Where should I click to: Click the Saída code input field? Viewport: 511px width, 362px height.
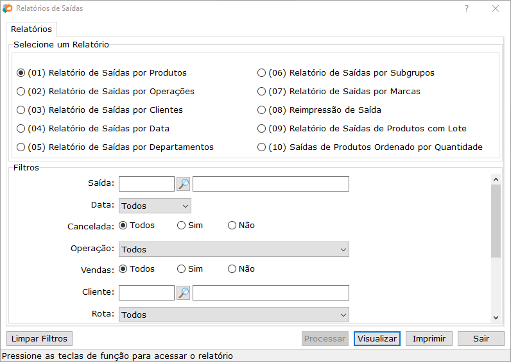pyautogui.click(x=146, y=184)
